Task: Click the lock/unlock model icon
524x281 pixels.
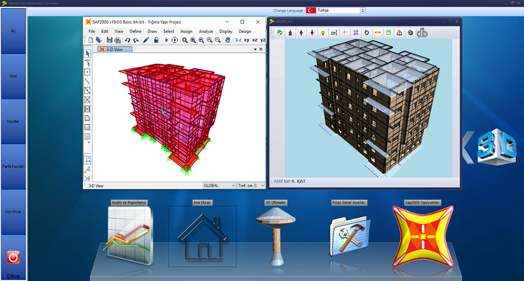Action: coord(156,40)
